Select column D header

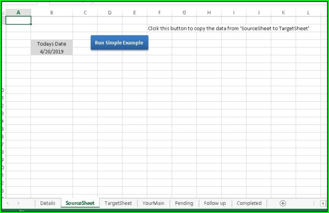(110, 13)
